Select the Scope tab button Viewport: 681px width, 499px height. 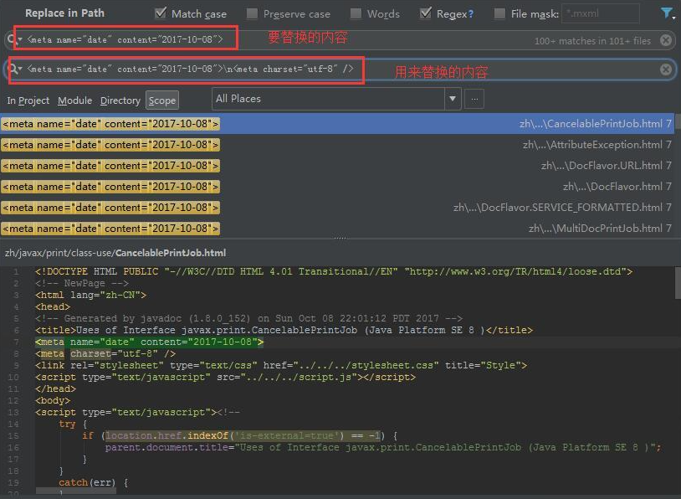pyautogui.click(x=162, y=100)
